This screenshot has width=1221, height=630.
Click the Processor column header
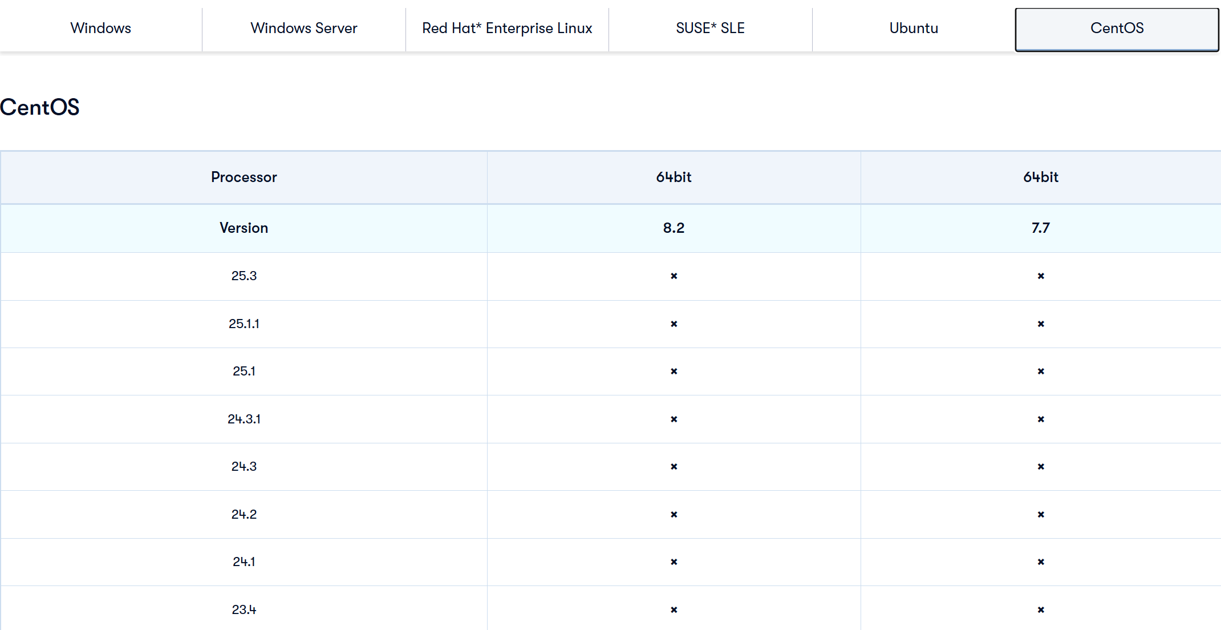click(244, 177)
